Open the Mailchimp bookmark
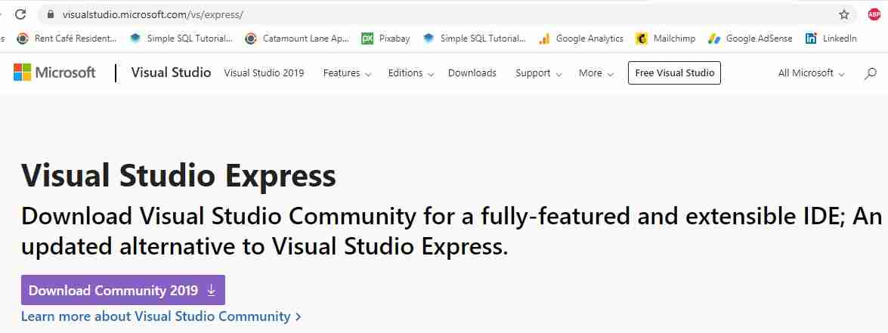This screenshot has height=333, width=888. (666, 39)
